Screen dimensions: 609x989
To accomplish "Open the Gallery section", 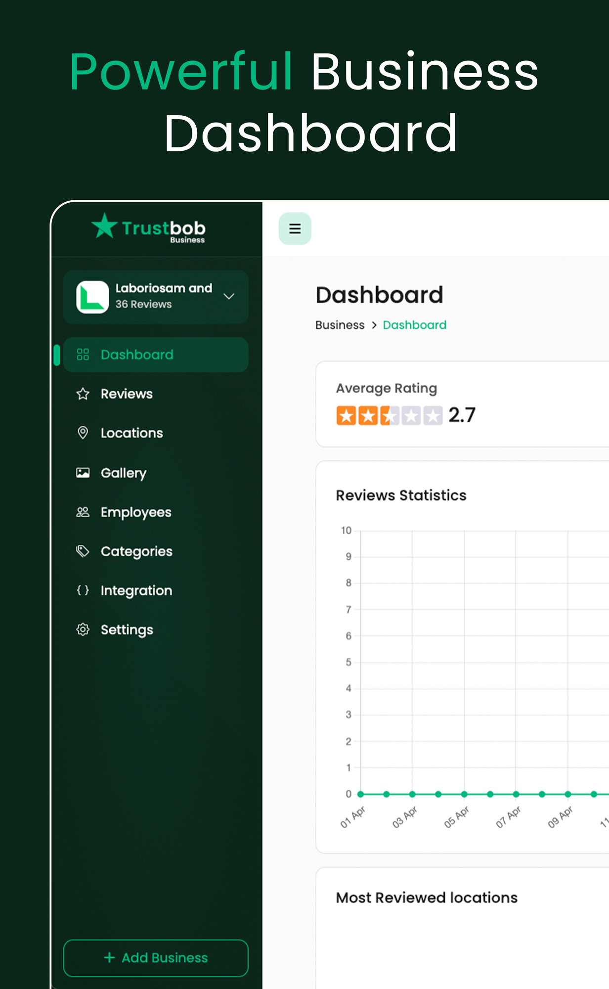I will [156, 473].
